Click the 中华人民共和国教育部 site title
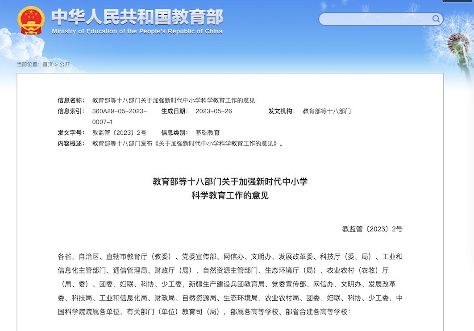The image size is (474, 331). pyautogui.click(x=137, y=17)
